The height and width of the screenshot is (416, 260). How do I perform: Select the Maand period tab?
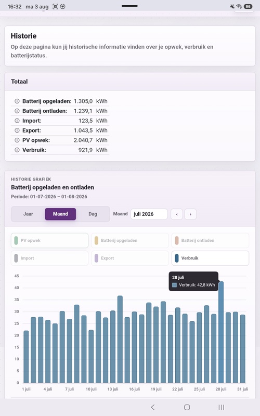click(x=60, y=214)
